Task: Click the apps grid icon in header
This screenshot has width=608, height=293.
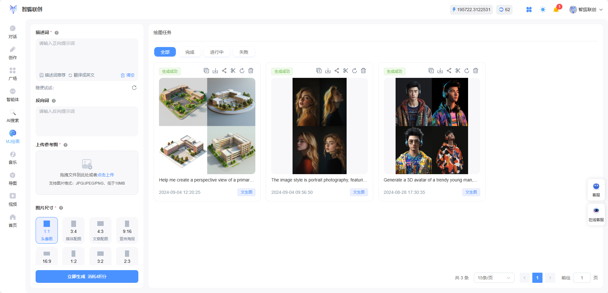Action: point(529,10)
